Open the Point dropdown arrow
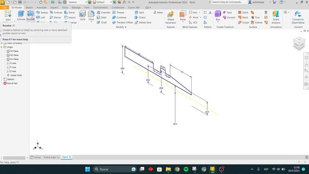Image resolution: width=309 pixels, height=174 pixels. pyautogui.click(x=200, y=17)
